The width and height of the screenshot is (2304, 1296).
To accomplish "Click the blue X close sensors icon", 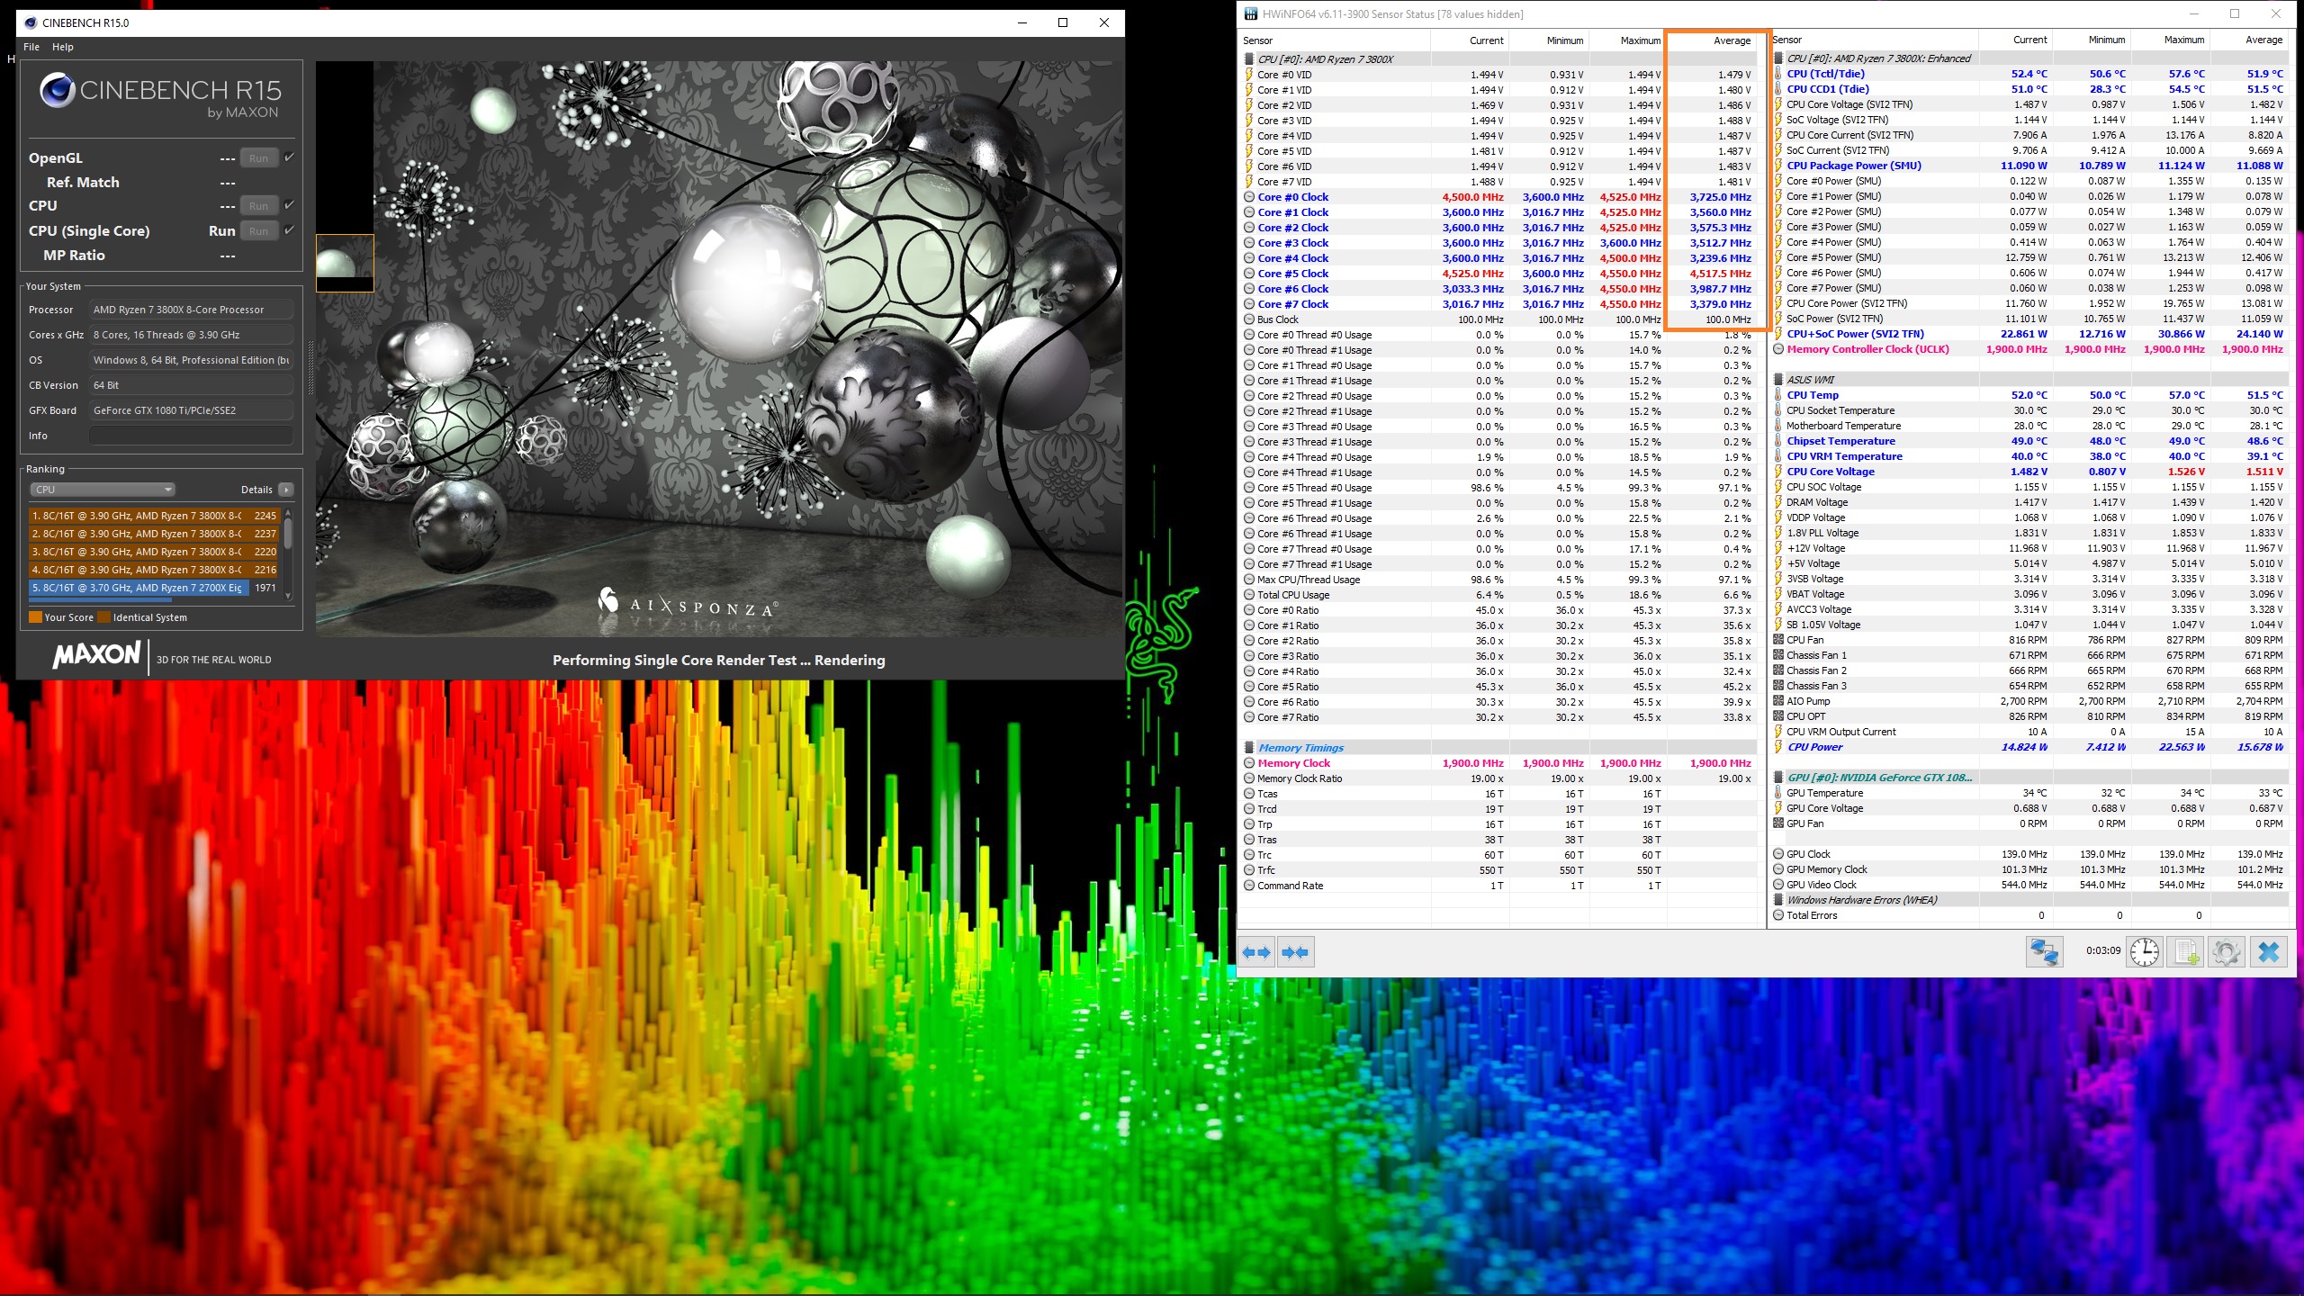I will (x=2268, y=951).
